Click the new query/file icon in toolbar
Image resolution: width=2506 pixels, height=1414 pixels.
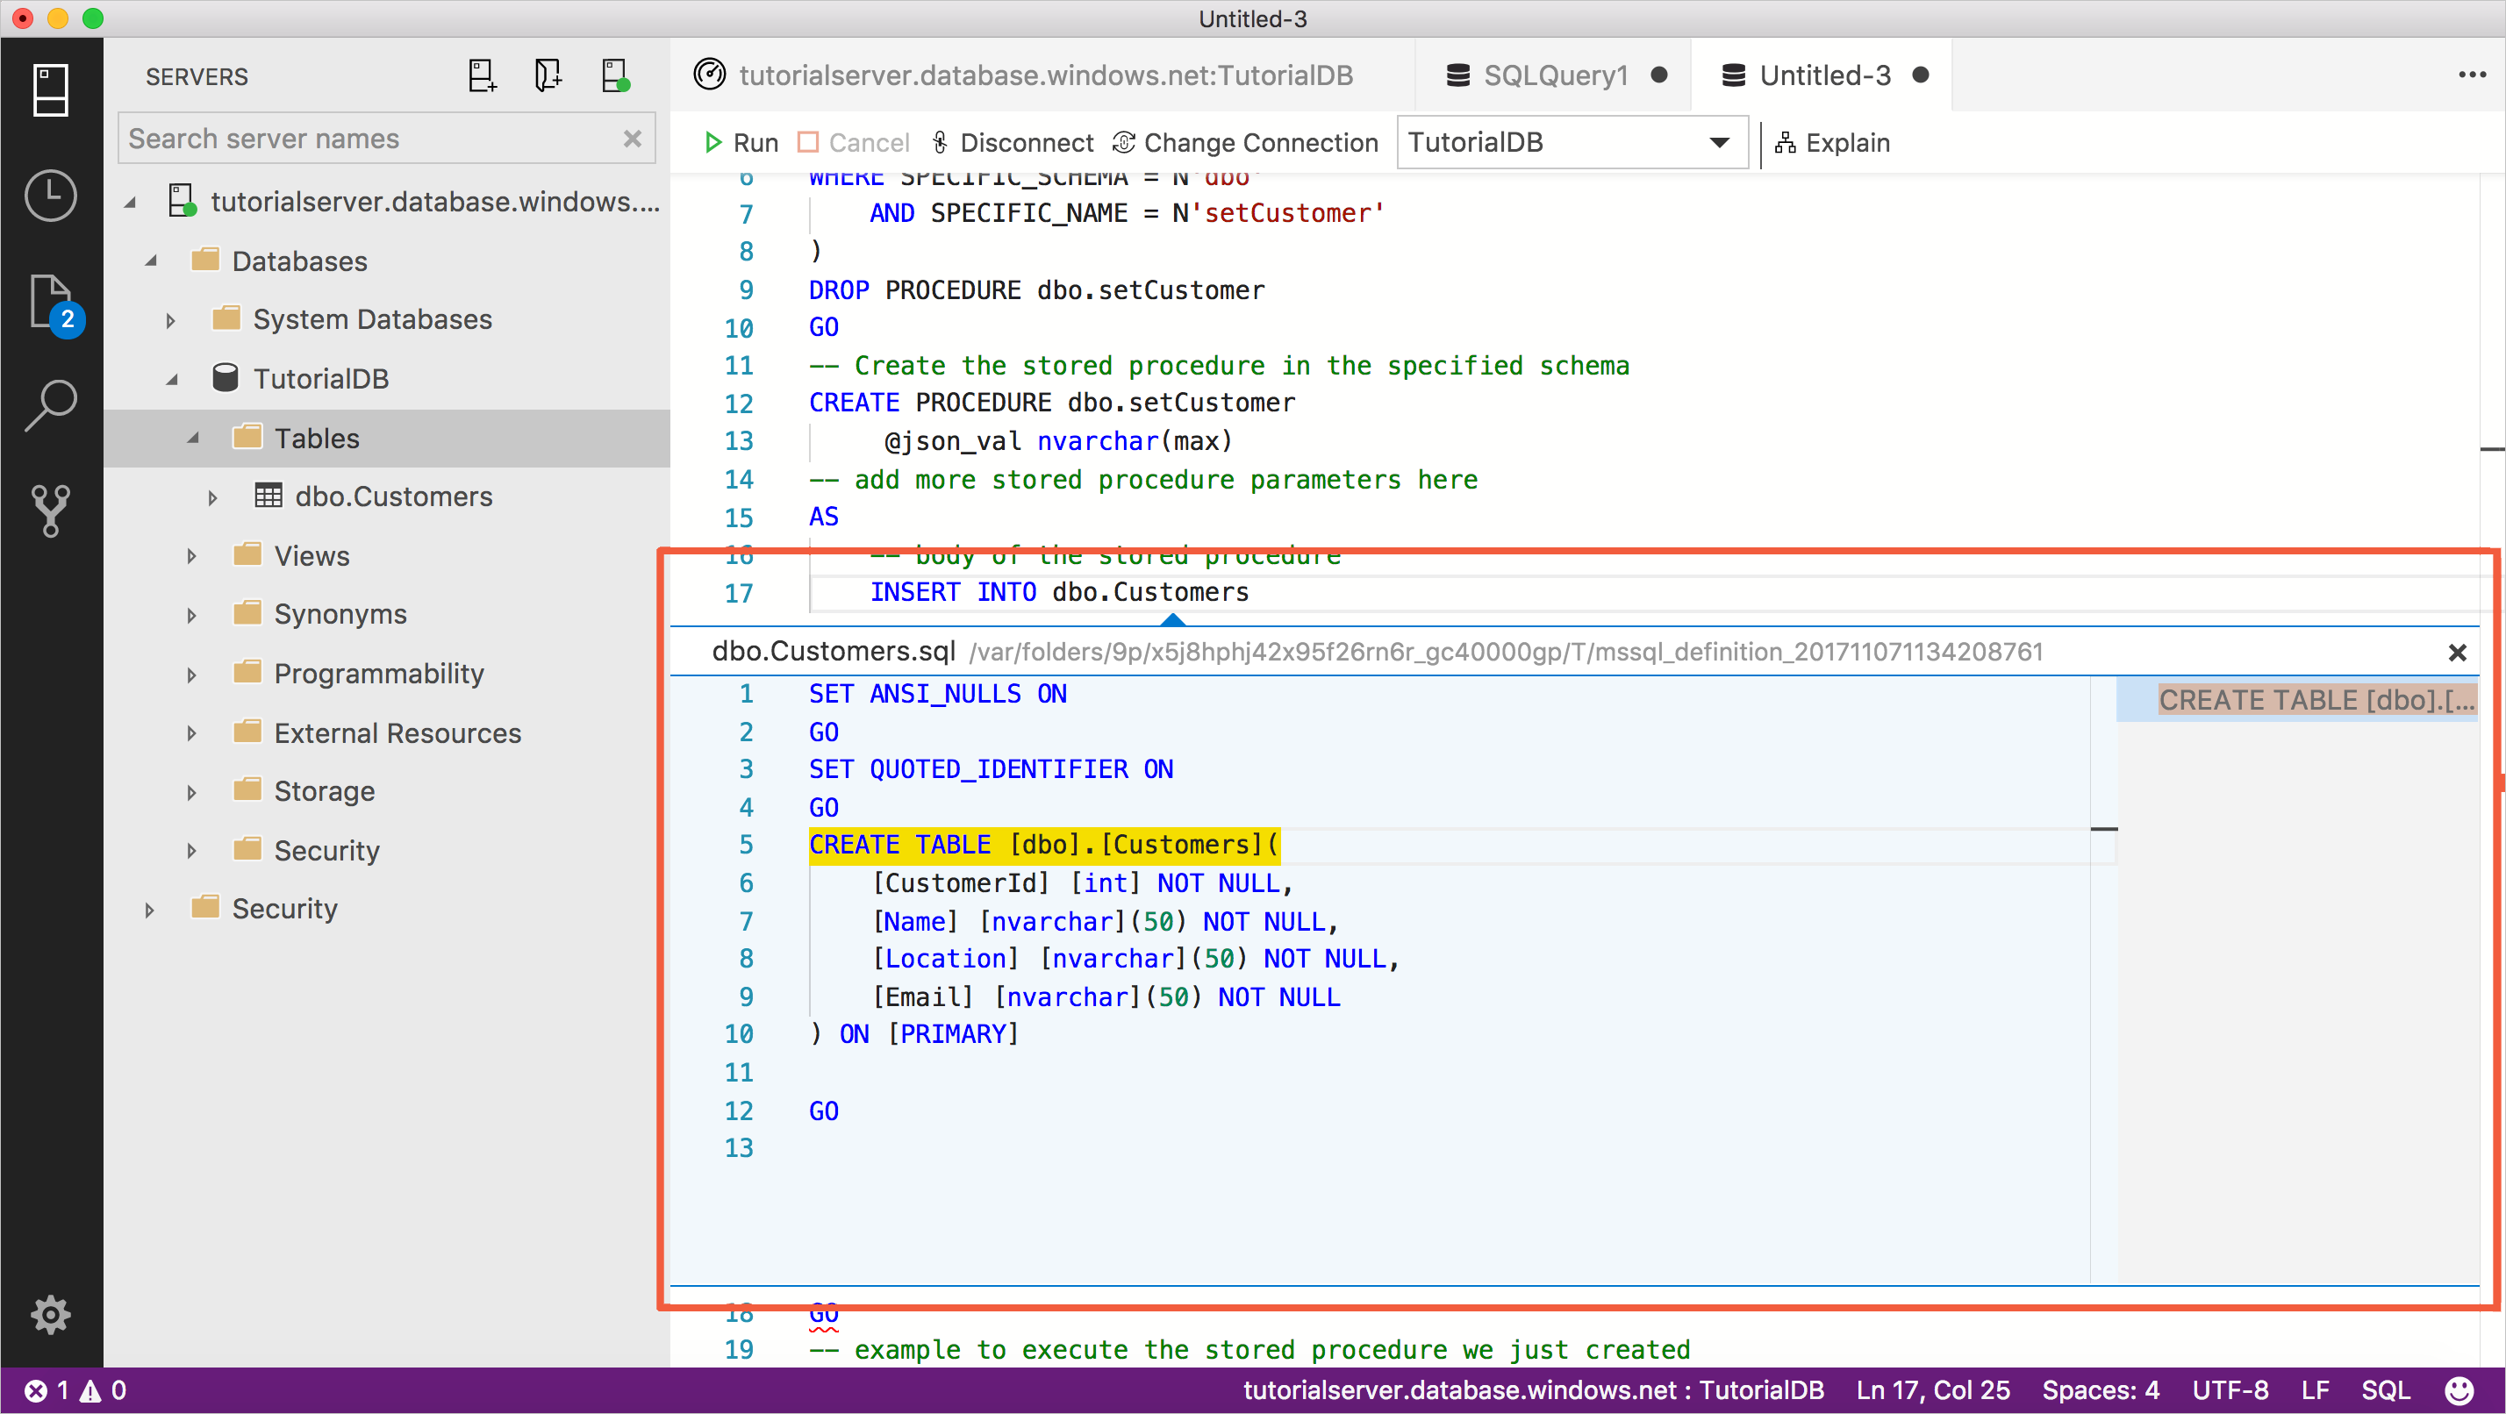click(x=482, y=75)
